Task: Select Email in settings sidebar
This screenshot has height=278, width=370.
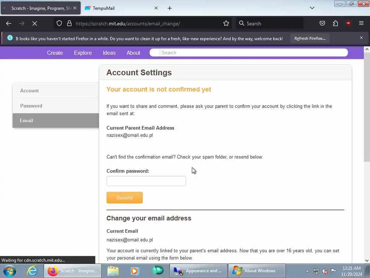Action: click(x=56, y=121)
